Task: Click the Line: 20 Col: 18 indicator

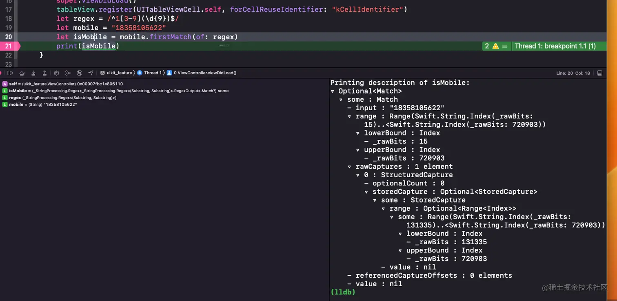Action: click(x=573, y=73)
